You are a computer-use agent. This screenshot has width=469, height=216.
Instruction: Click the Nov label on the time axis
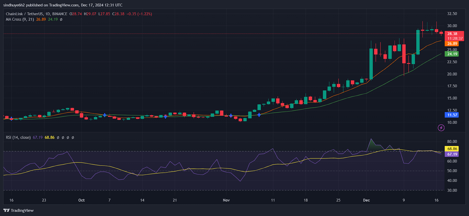tap(226, 200)
